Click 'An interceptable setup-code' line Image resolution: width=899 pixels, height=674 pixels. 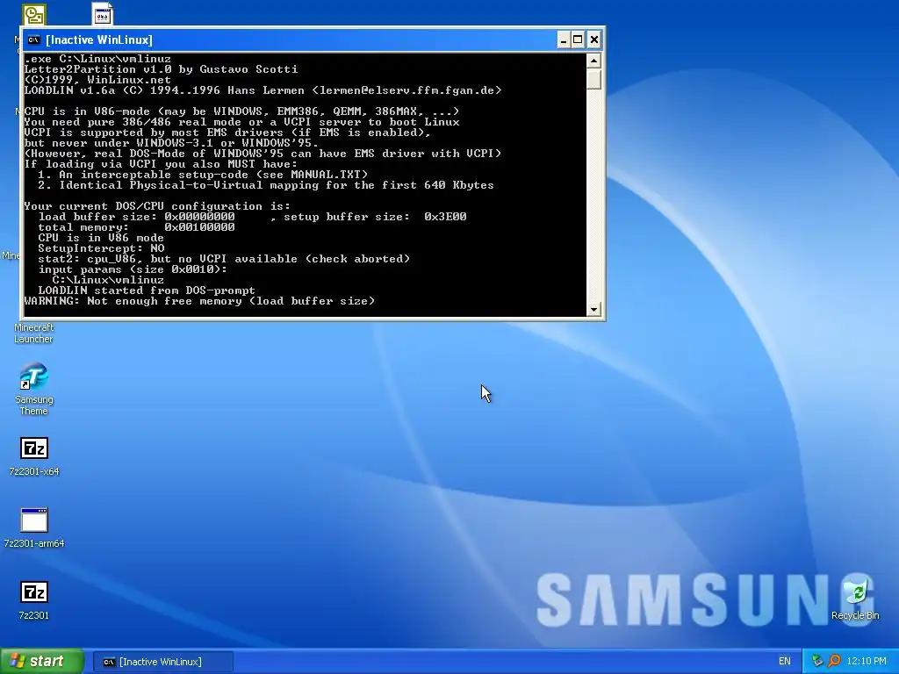(x=203, y=175)
